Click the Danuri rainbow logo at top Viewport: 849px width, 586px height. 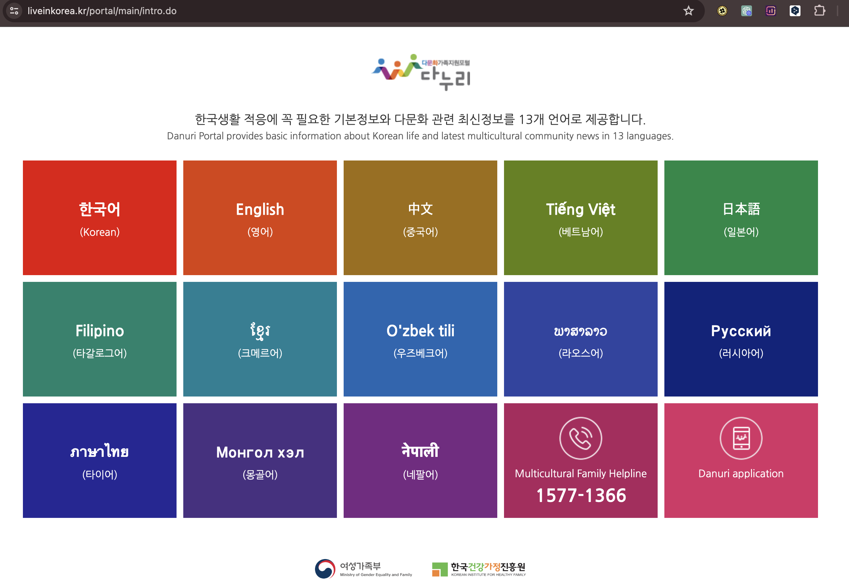click(420, 72)
